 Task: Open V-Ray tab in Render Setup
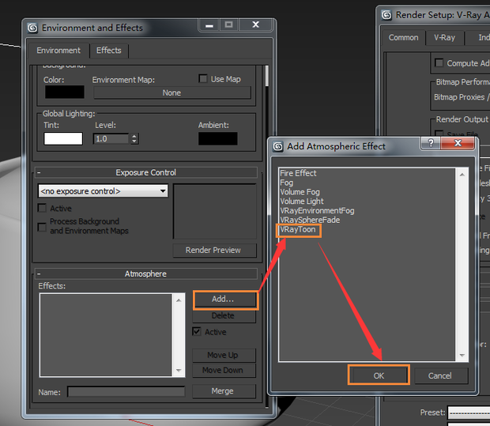click(x=444, y=37)
